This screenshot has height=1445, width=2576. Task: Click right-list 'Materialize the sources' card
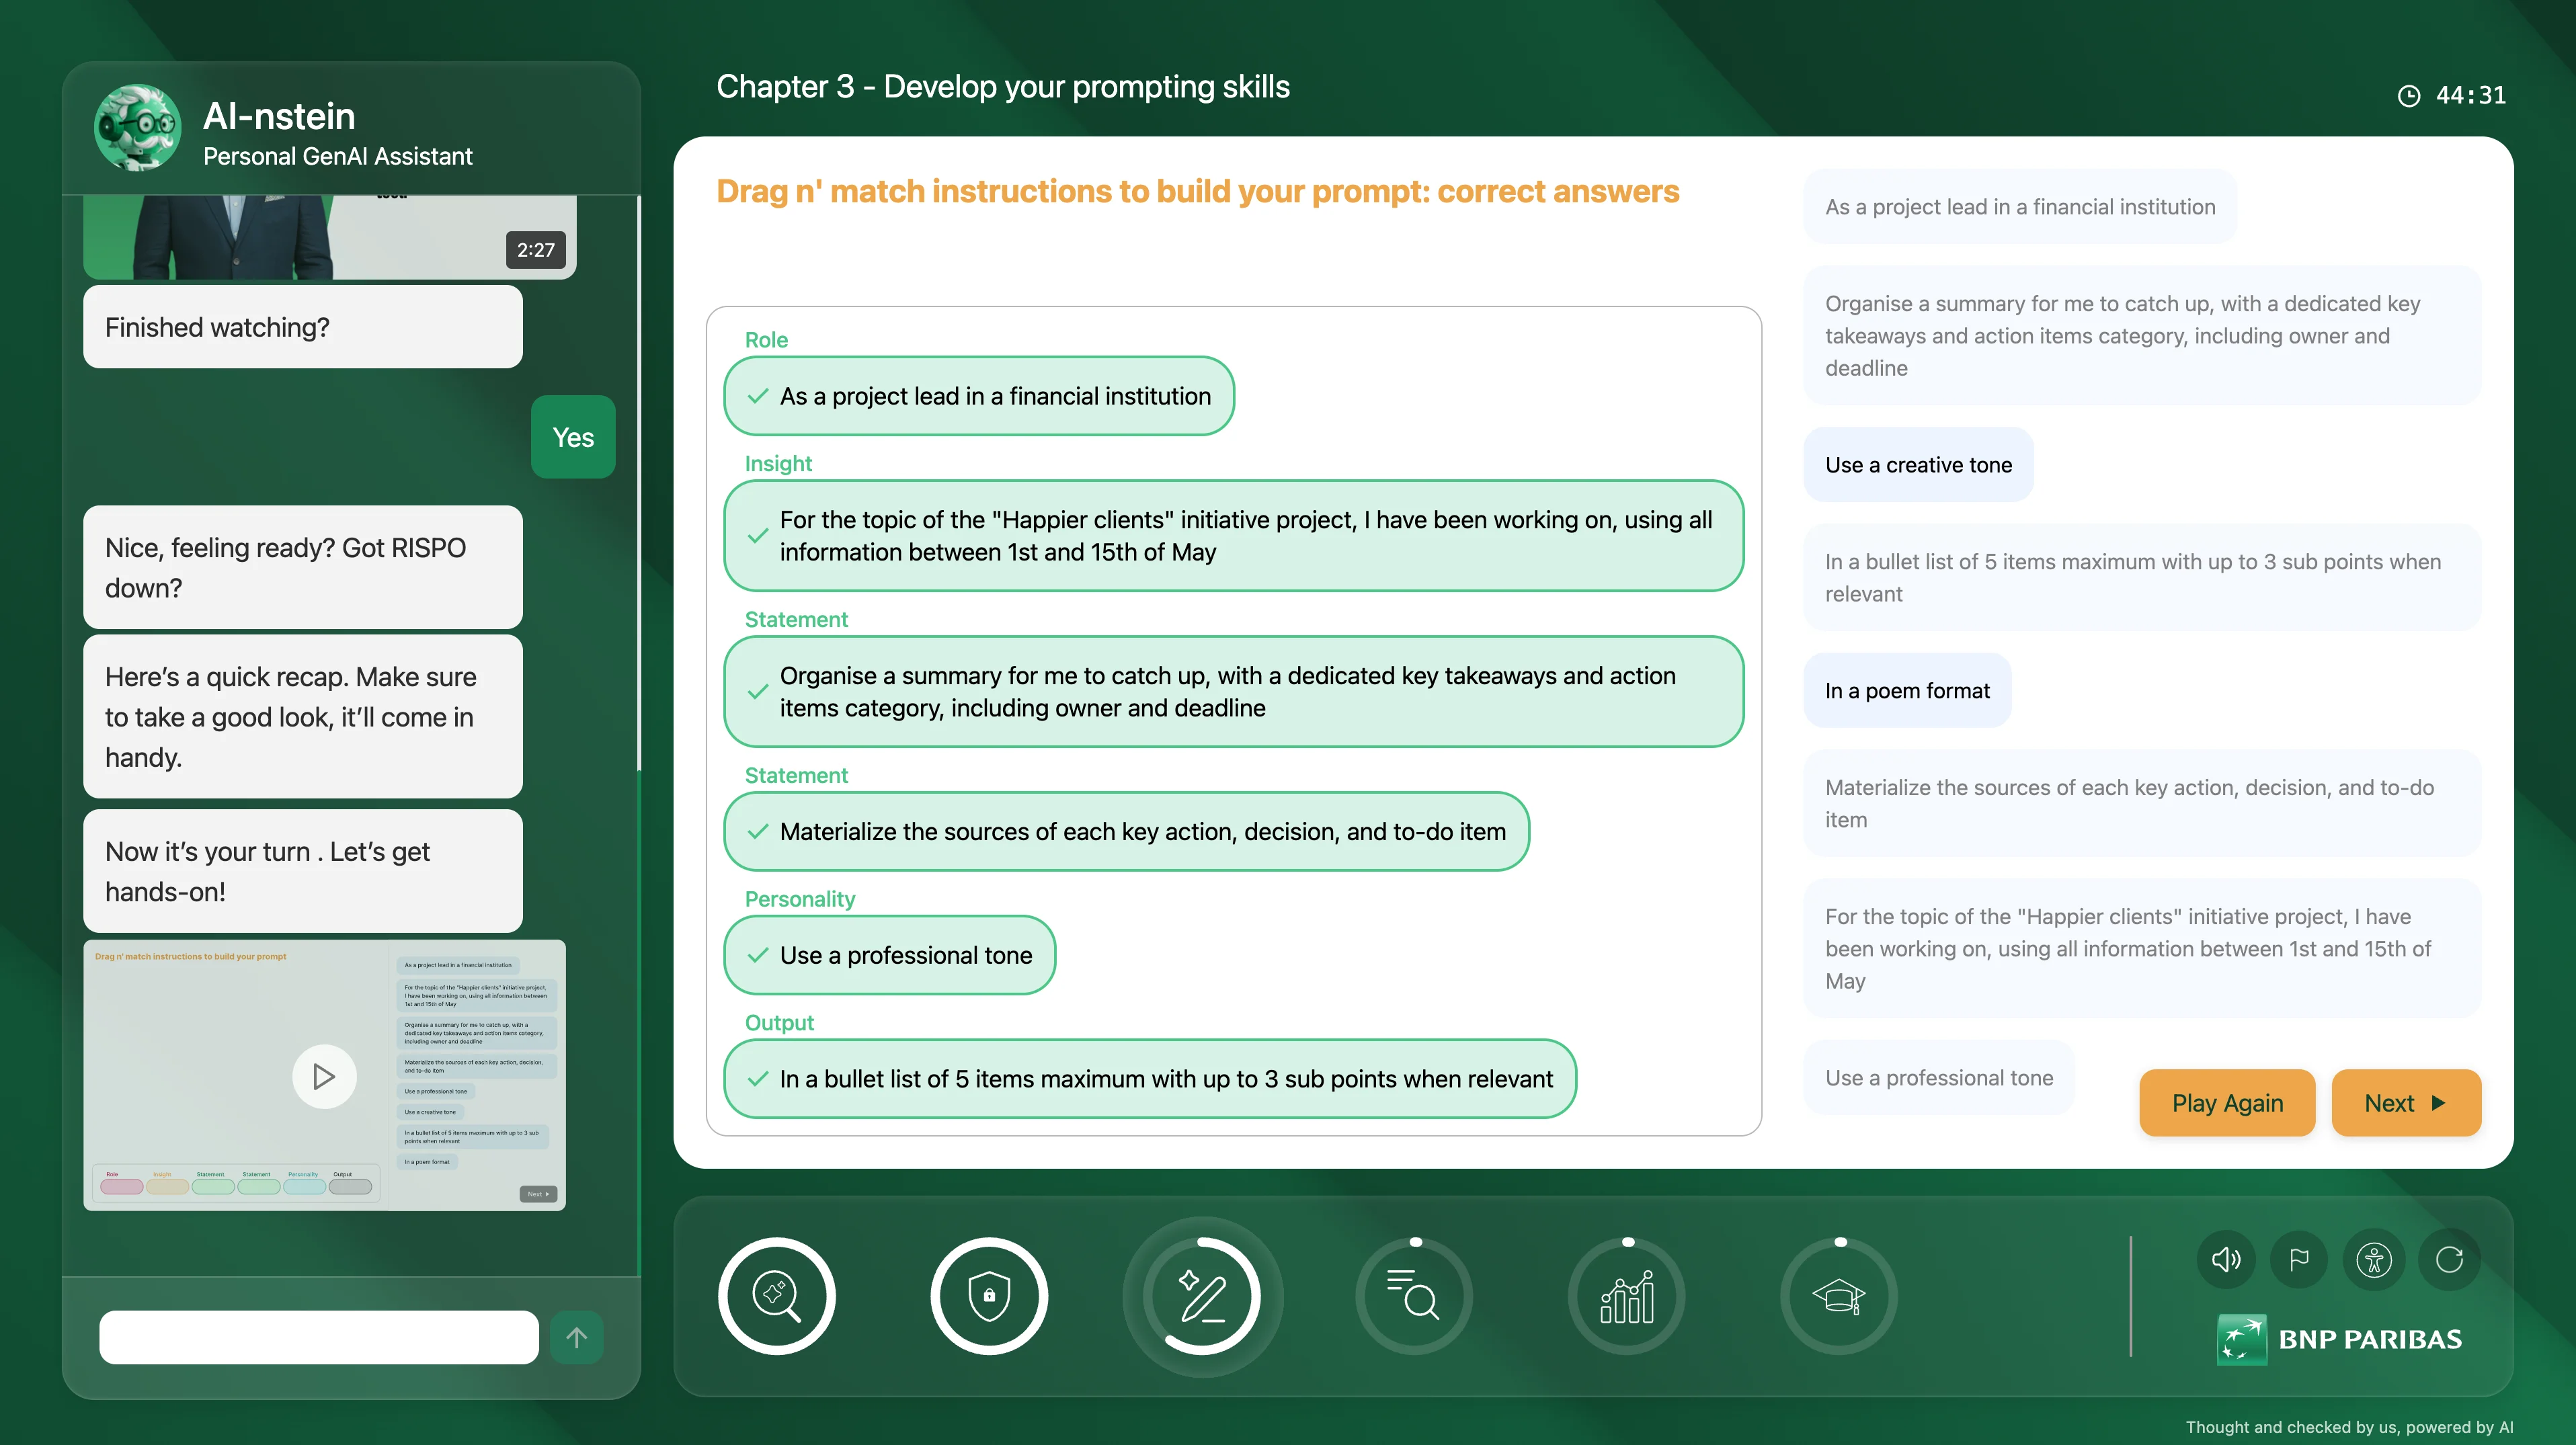click(2142, 804)
